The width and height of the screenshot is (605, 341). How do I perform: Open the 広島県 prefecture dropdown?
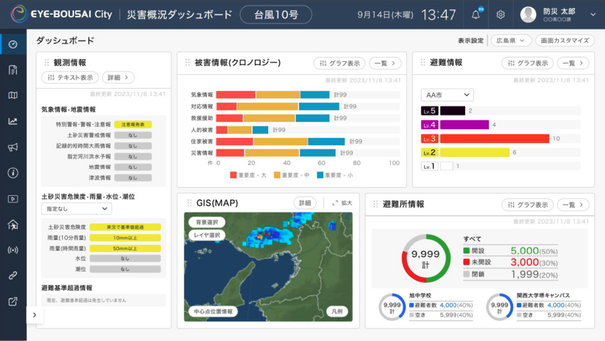click(511, 40)
